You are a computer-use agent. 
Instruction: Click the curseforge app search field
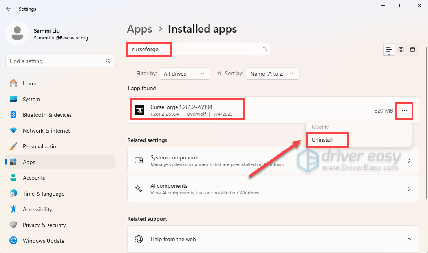(x=199, y=49)
